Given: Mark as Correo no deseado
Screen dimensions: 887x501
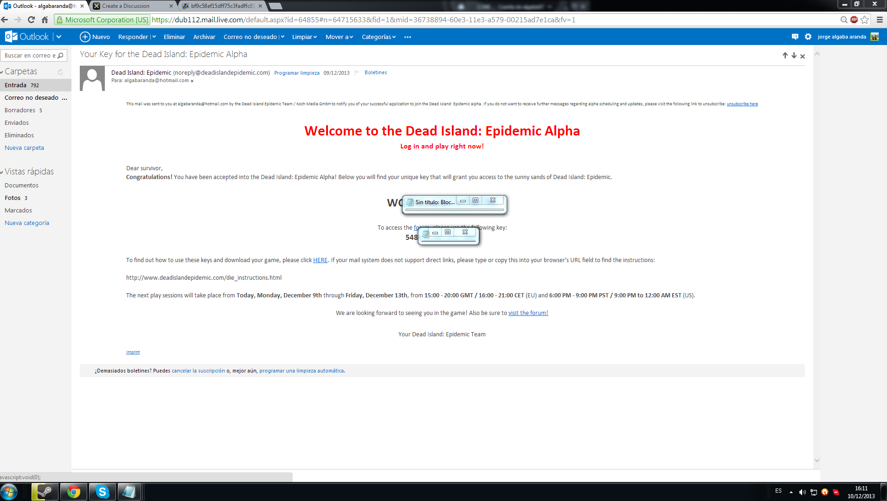Looking at the screenshot, I should [x=250, y=37].
